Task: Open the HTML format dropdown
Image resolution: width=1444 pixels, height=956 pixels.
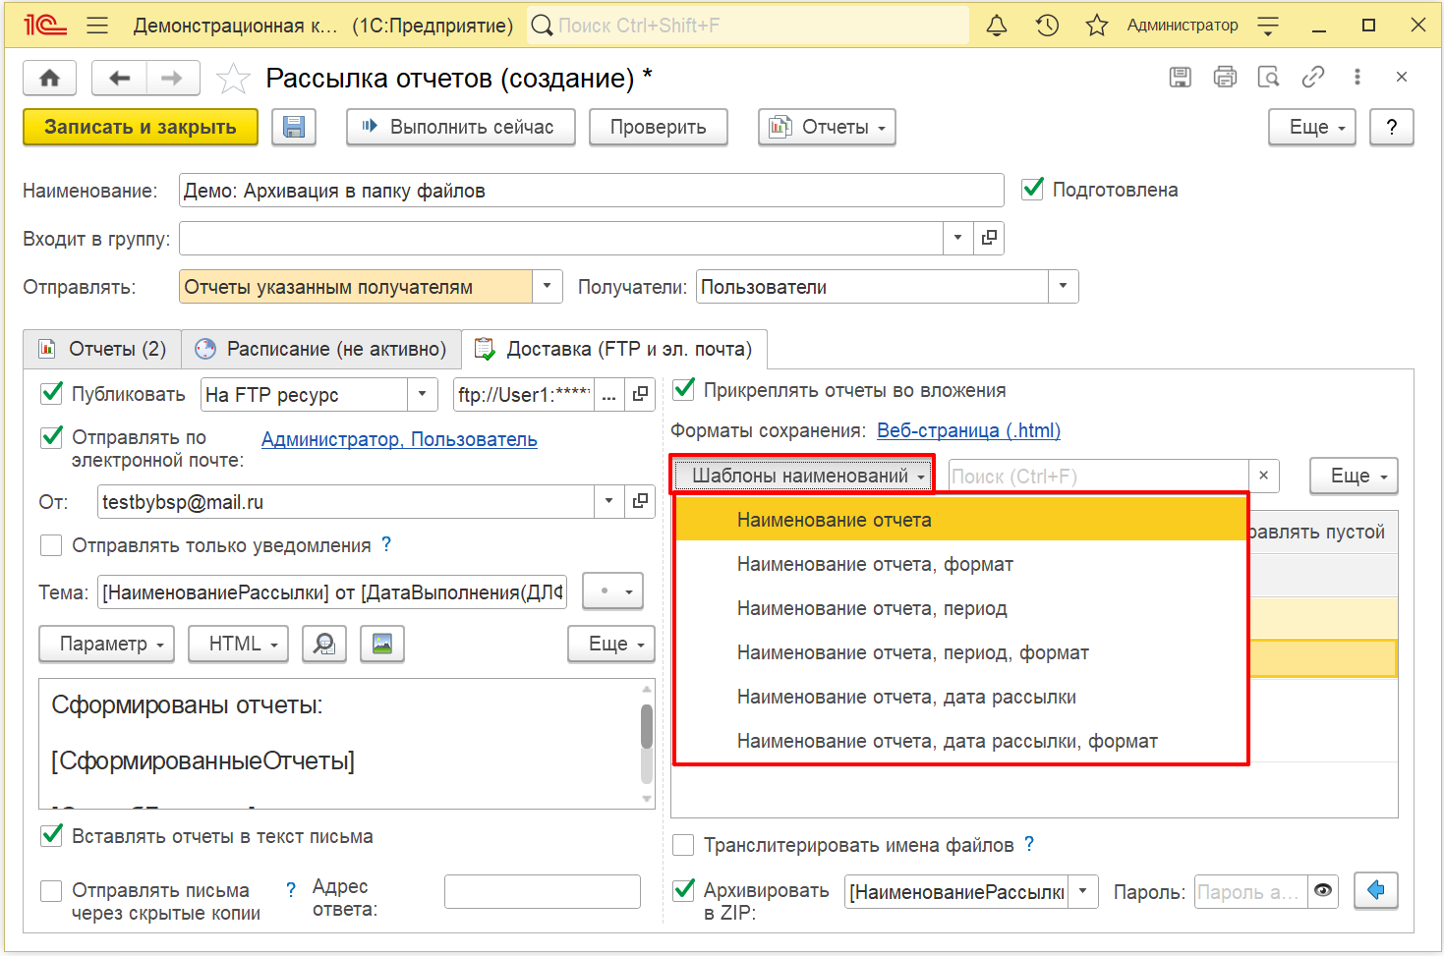Action: pyautogui.click(x=238, y=644)
